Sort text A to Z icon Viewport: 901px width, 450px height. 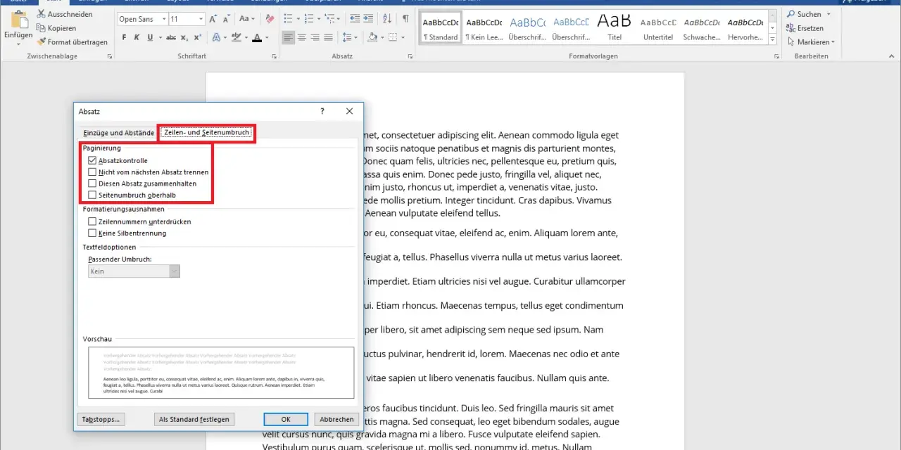pyautogui.click(x=388, y=19)
